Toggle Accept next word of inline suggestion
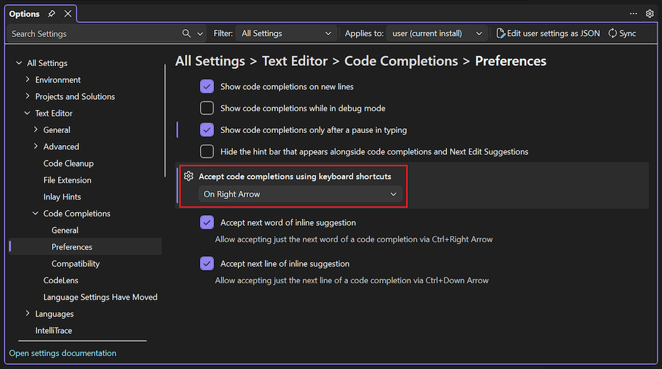Image resolution: width=662 pixels, height=369 pixels. tap(207, 222)
